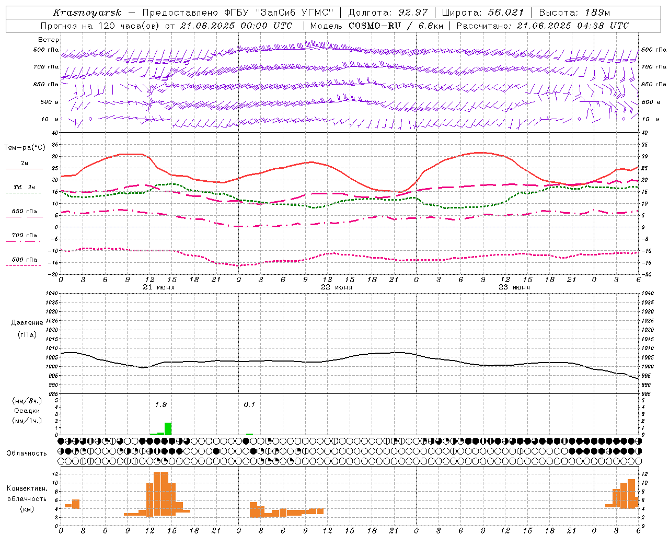669x535 pixels.
Task: Click the '21 июня' date label
Action: 158,287
